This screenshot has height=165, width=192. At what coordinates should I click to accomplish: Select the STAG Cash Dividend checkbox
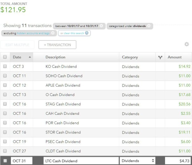(x=5, y=104)
